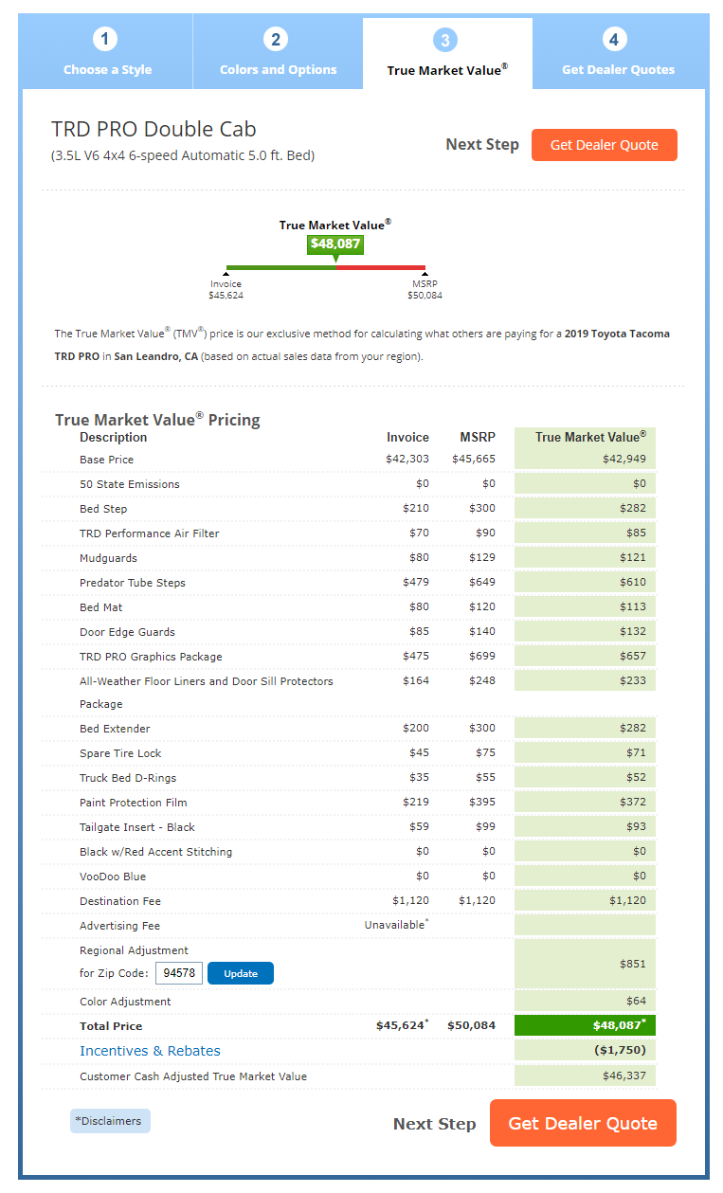Viewport: 723px width, 1193px height.
Task: Click the green $48,087 total price cell
Action: (585, 1025)
